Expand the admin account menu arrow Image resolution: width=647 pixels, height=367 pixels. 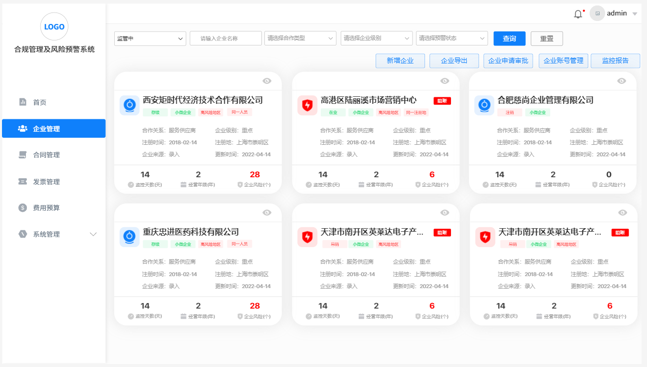(x=635, y=14)
